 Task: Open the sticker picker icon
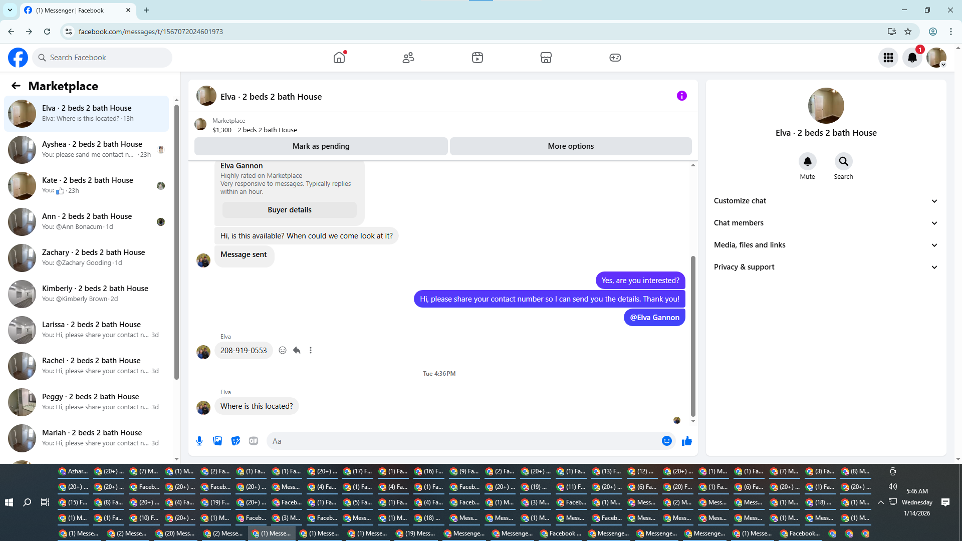[235, 441]
